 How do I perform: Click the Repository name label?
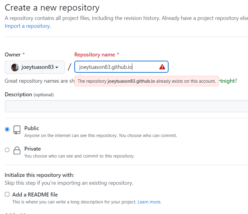click(97, 55)
